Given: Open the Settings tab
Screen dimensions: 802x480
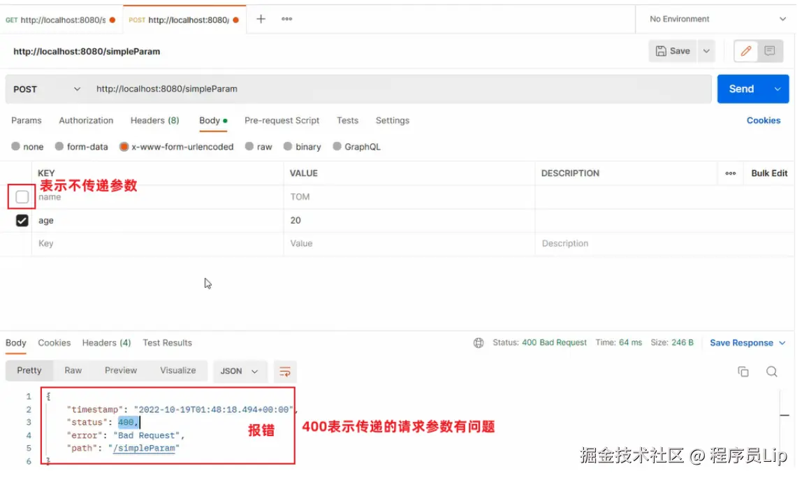Looking at the screenshot, I should (x=393, y=121).
